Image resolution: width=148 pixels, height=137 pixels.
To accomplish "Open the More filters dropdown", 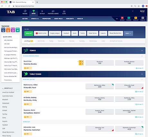I will [x=128, y=33].
